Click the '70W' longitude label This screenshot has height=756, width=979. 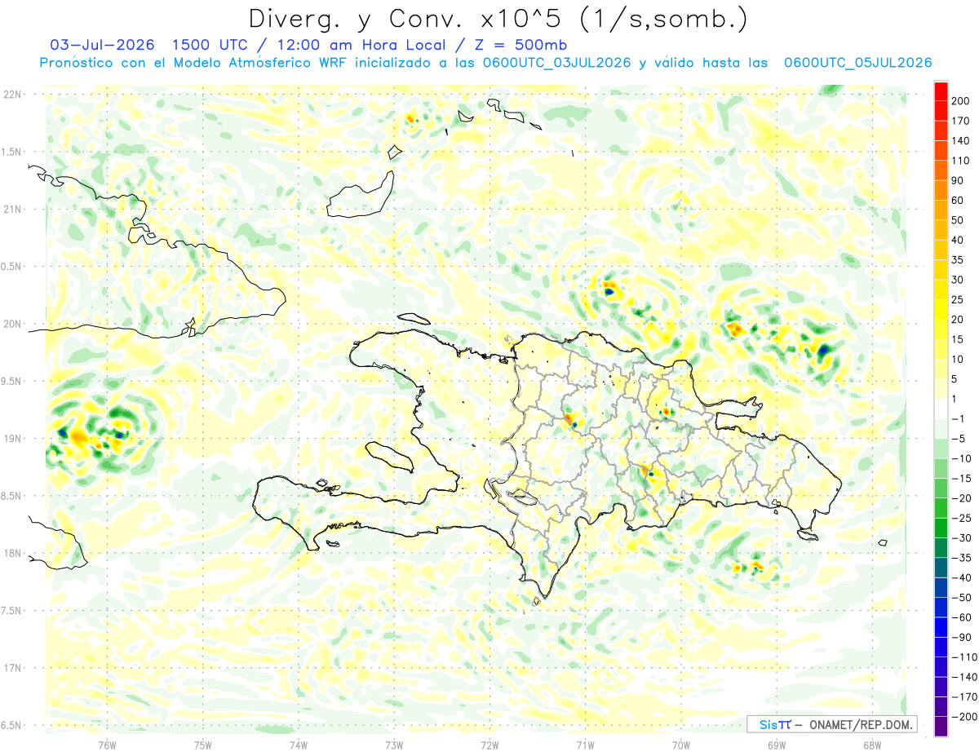[681, 744]
